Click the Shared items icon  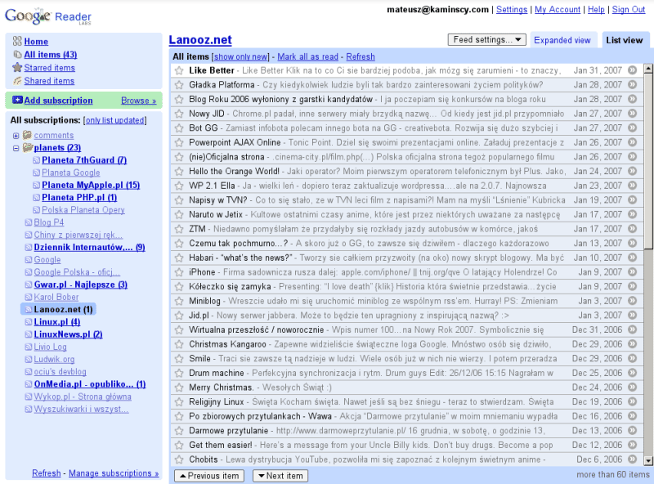pos(17,81)
